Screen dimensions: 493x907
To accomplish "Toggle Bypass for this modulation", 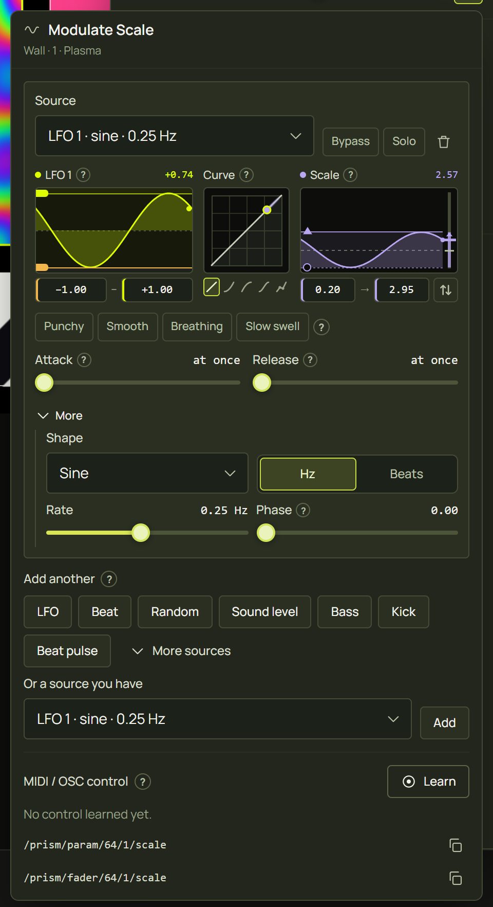I will pyautogui.click(x=351, y=142).
